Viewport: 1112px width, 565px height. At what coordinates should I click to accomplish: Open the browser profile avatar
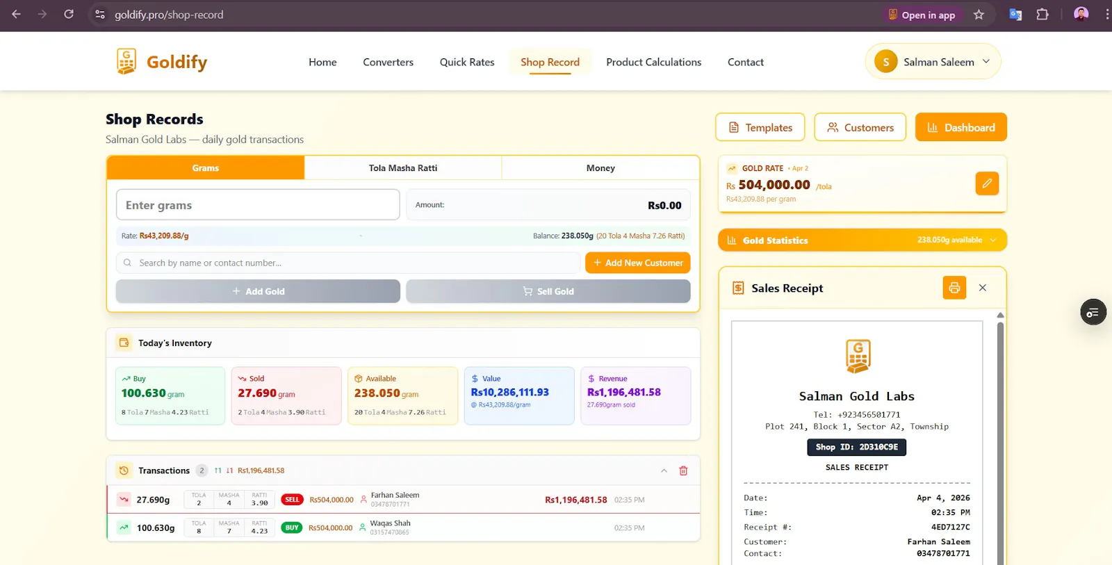pos(1081,14)
